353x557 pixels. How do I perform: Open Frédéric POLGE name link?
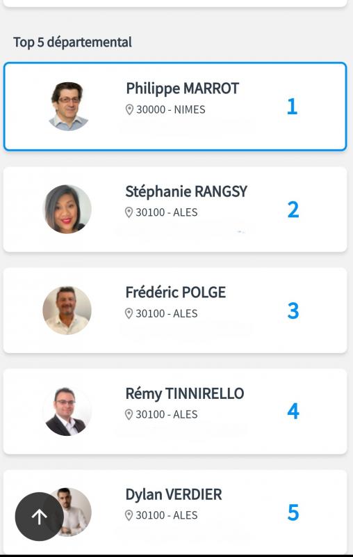click(x=175, y=292)
